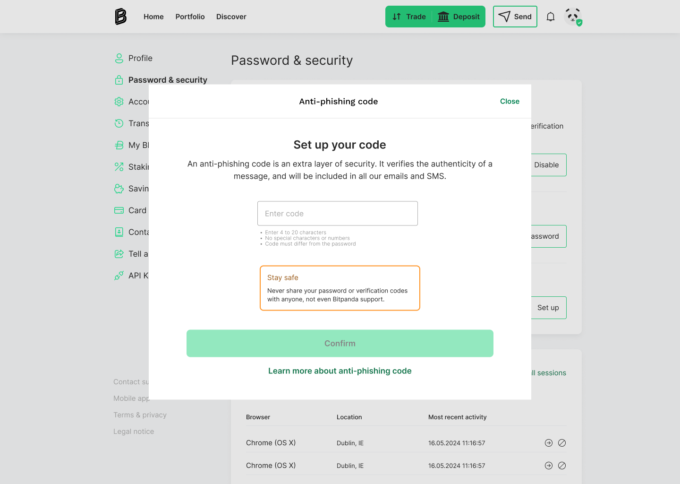Open the panda profile avatar

pos(573,17)
